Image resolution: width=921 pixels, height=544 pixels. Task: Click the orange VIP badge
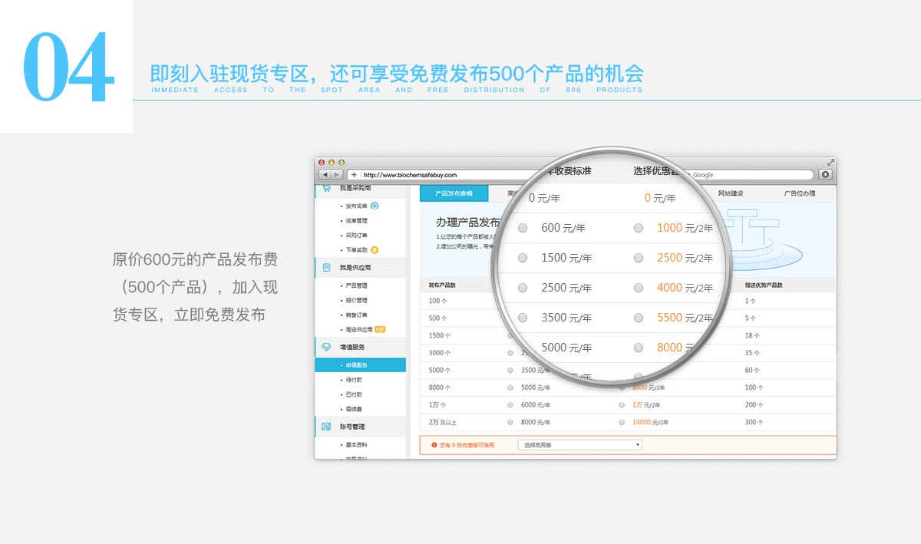(x=380, y=329)
